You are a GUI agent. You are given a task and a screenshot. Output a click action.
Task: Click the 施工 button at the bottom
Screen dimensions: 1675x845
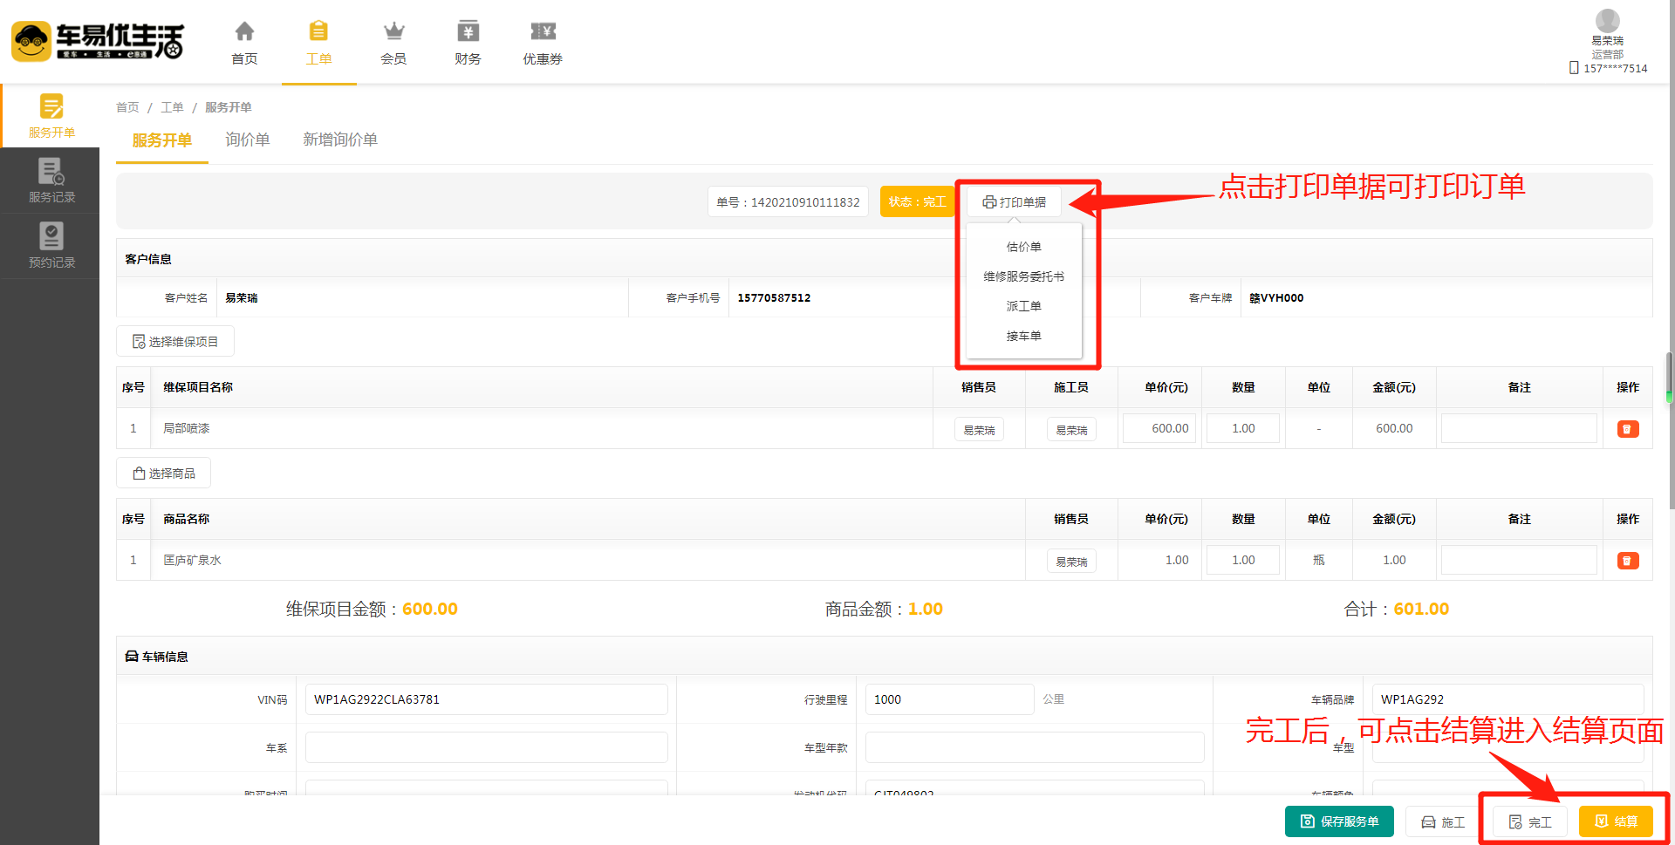tap(1443, 821)
